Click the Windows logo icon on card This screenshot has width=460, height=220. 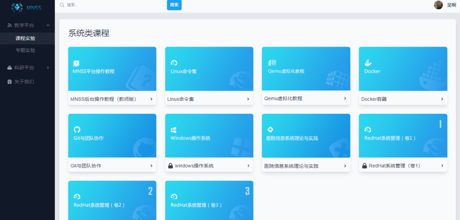tap(174, 130)
